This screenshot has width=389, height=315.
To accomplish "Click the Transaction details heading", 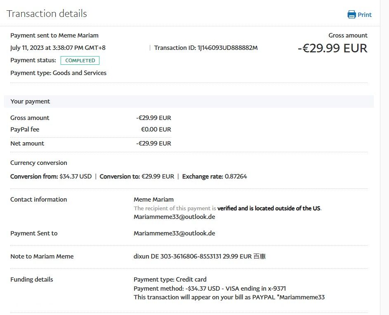I will [47, 14].
